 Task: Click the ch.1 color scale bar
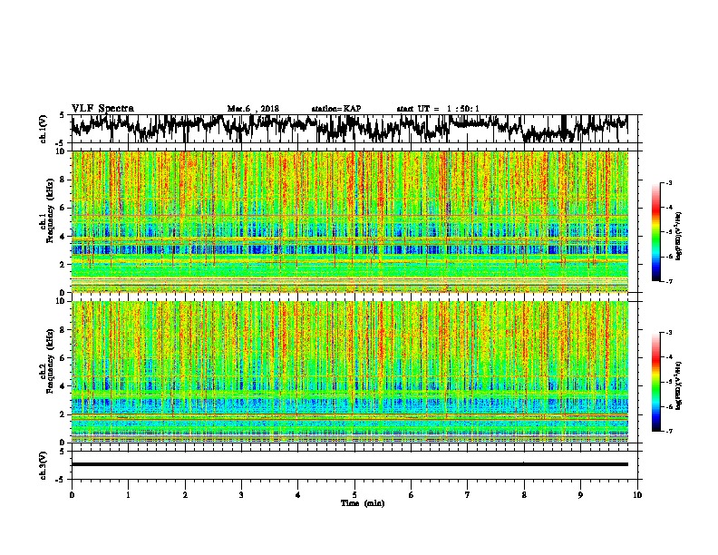(x=655, y=232)
